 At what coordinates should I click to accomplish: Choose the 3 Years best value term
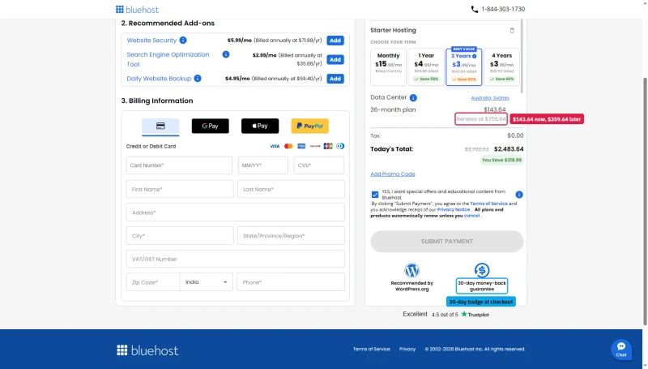(463, 67)
